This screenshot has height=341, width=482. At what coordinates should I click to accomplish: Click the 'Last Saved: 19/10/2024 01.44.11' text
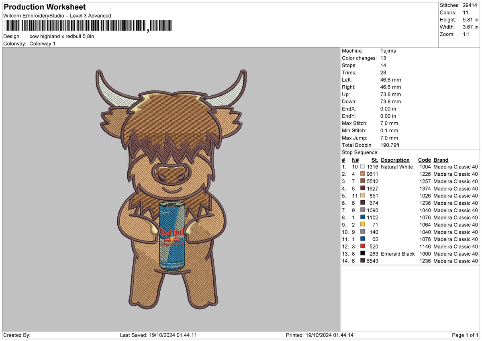point(158,335)
